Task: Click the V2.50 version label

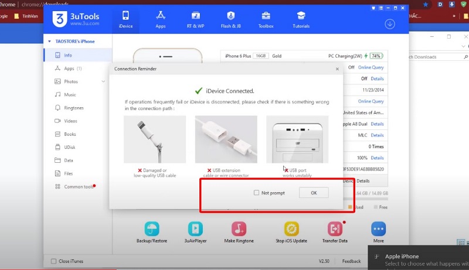Action: click(x=324, y=261)
